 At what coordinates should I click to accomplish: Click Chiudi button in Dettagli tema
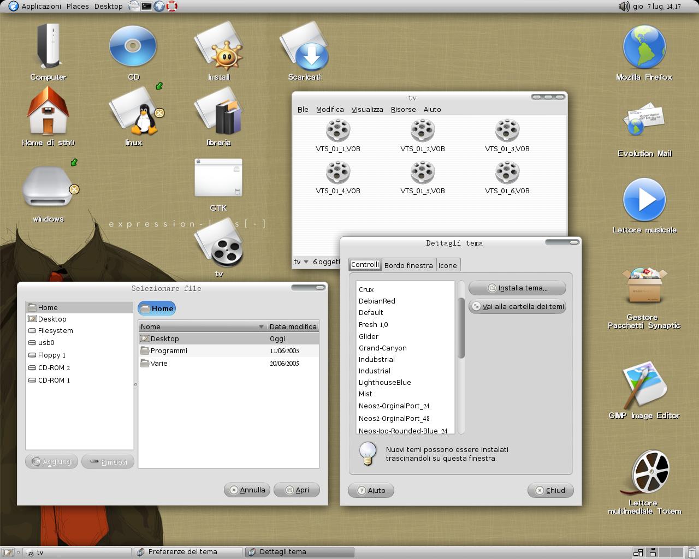[550, 490]
